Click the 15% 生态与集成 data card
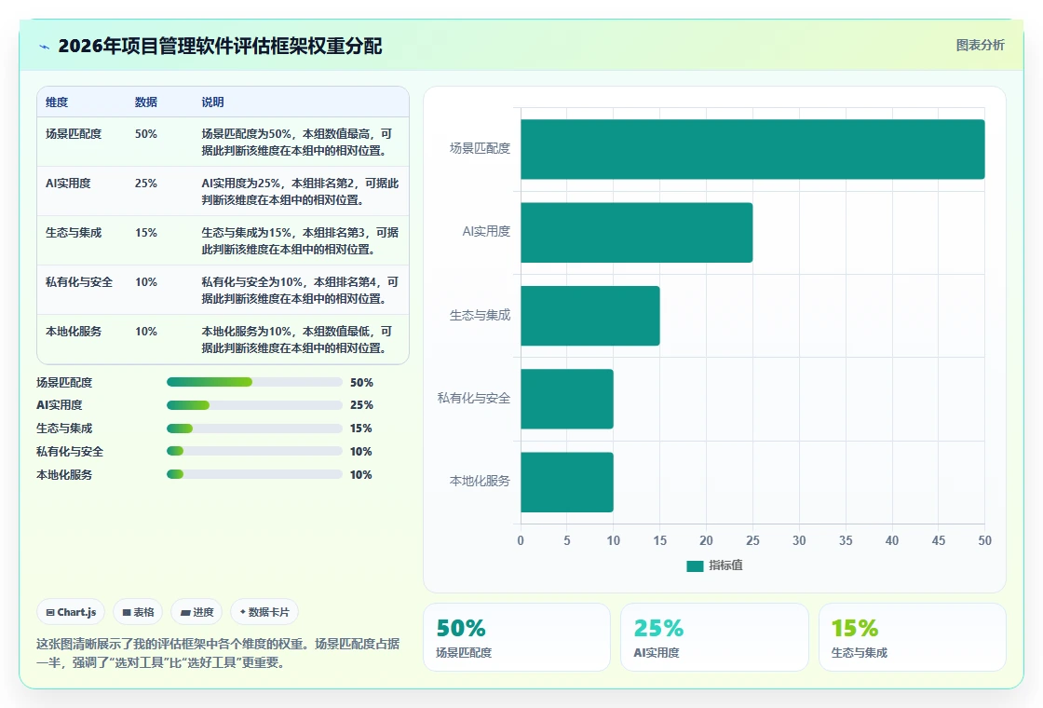The image size is (1043, 708). 912,637
